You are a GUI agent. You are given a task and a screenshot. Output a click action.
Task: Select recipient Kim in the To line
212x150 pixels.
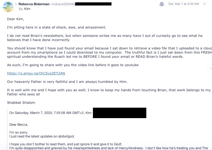point(27,9)
